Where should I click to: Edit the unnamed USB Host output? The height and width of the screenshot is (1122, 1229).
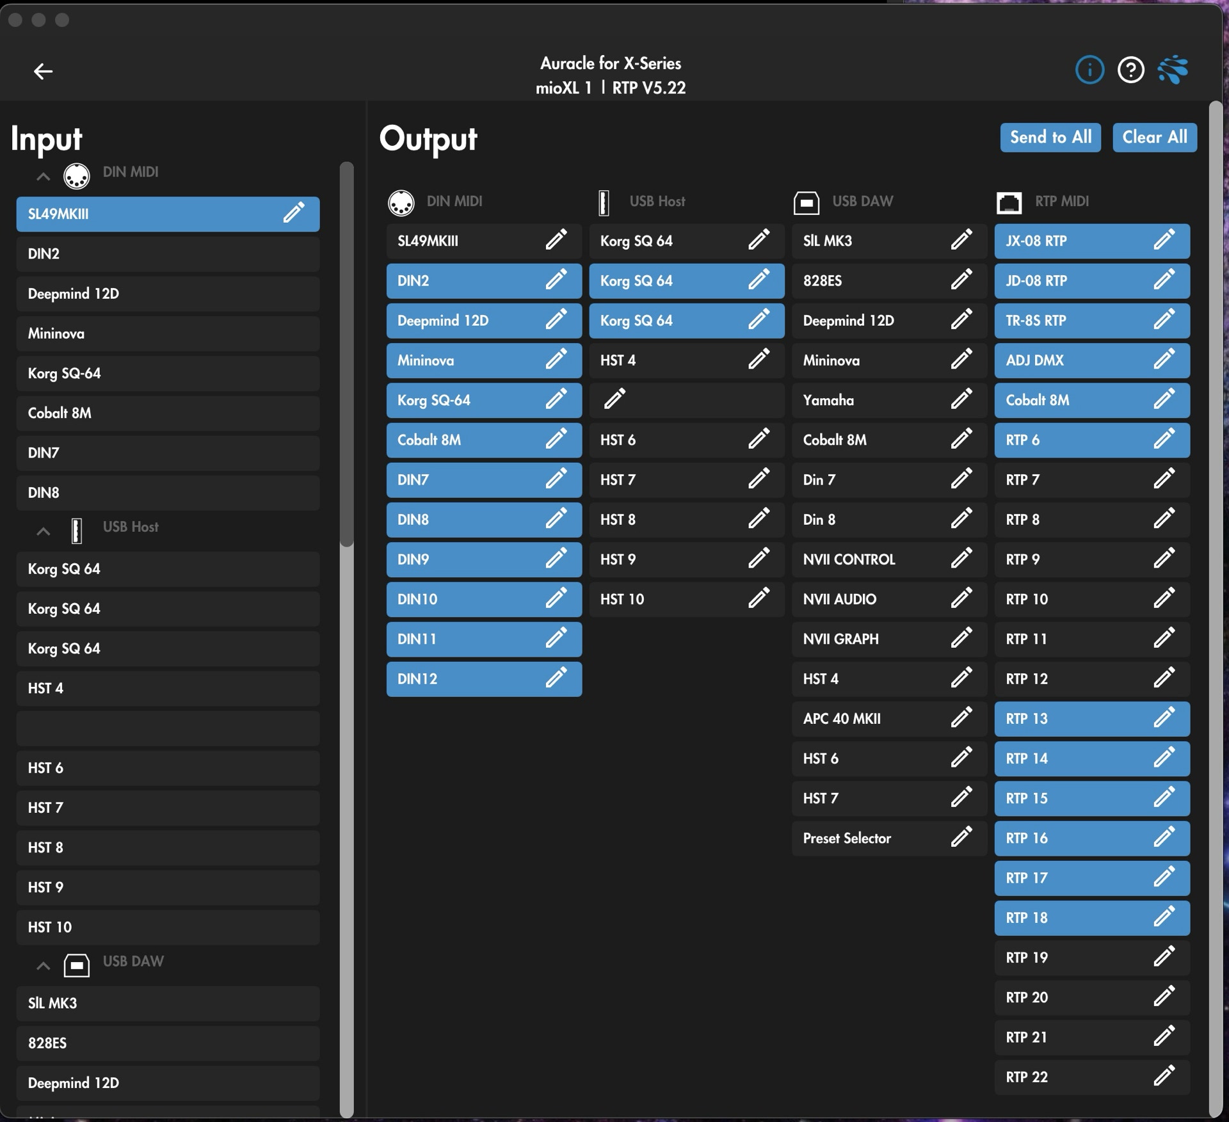tap(614, 399)
